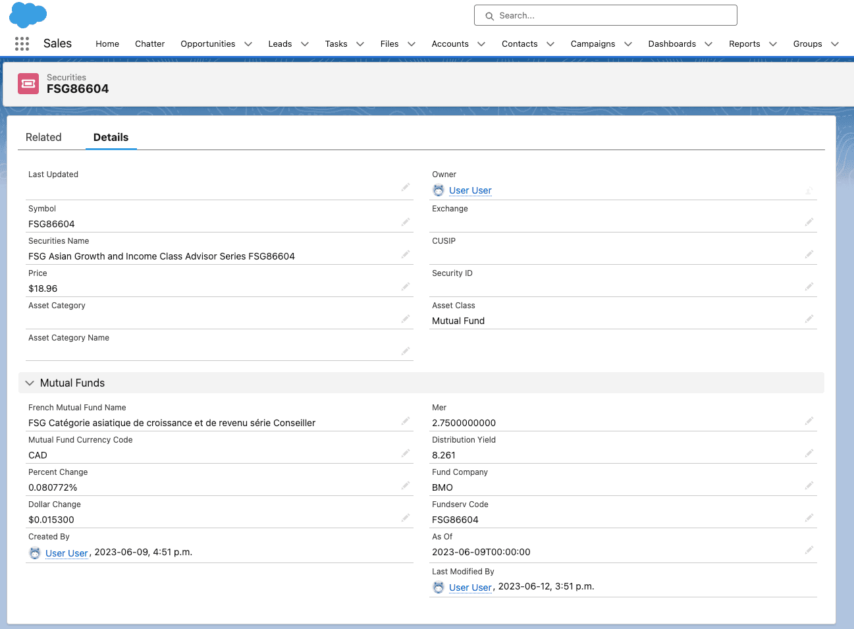Edit Fund Company with pencil icon
This screenshot has width=854, height=629.
point(809,485)
